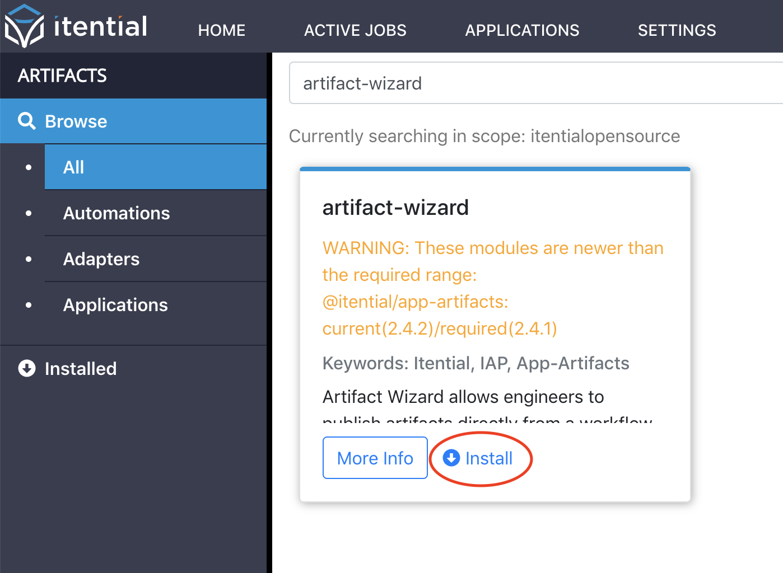Show Applications artifacts in sidebar

click(x=156, y=305)
